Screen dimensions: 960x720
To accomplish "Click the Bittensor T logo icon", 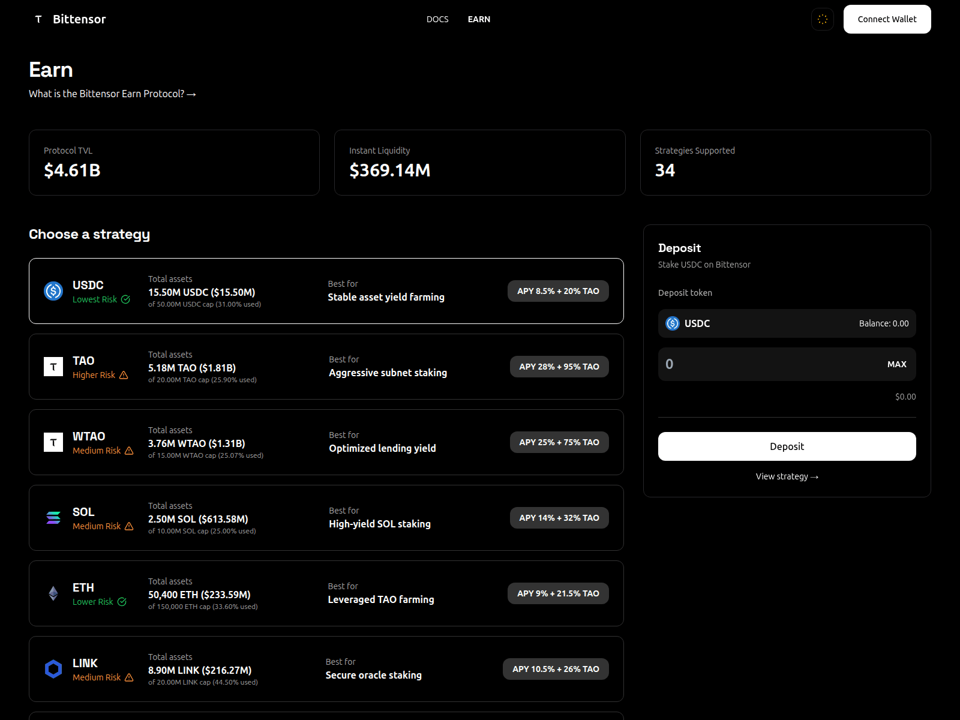I will pos(38,19).
